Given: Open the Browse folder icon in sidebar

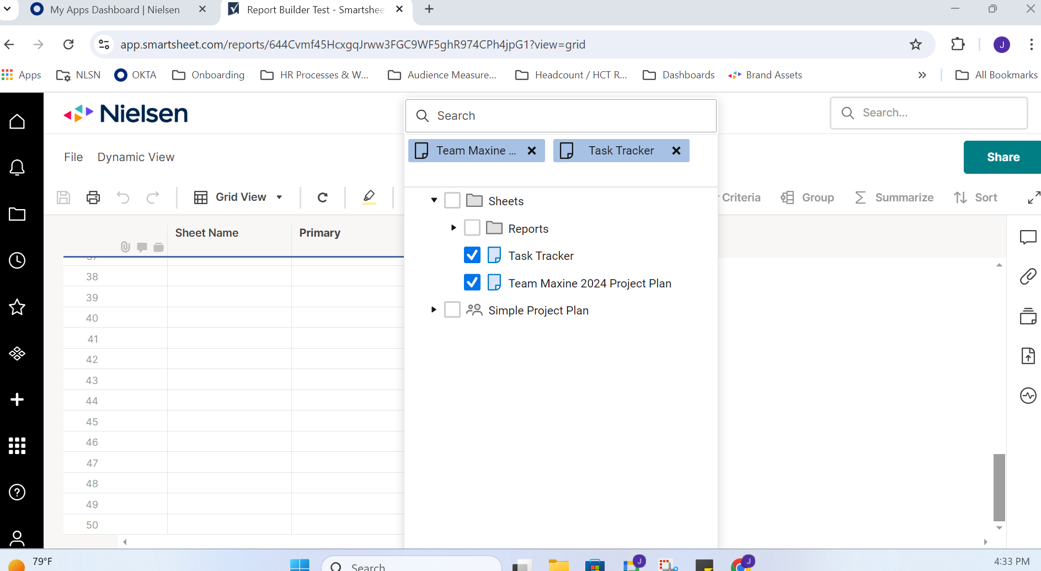Looking at the screenshot, I should coord(17,214).
